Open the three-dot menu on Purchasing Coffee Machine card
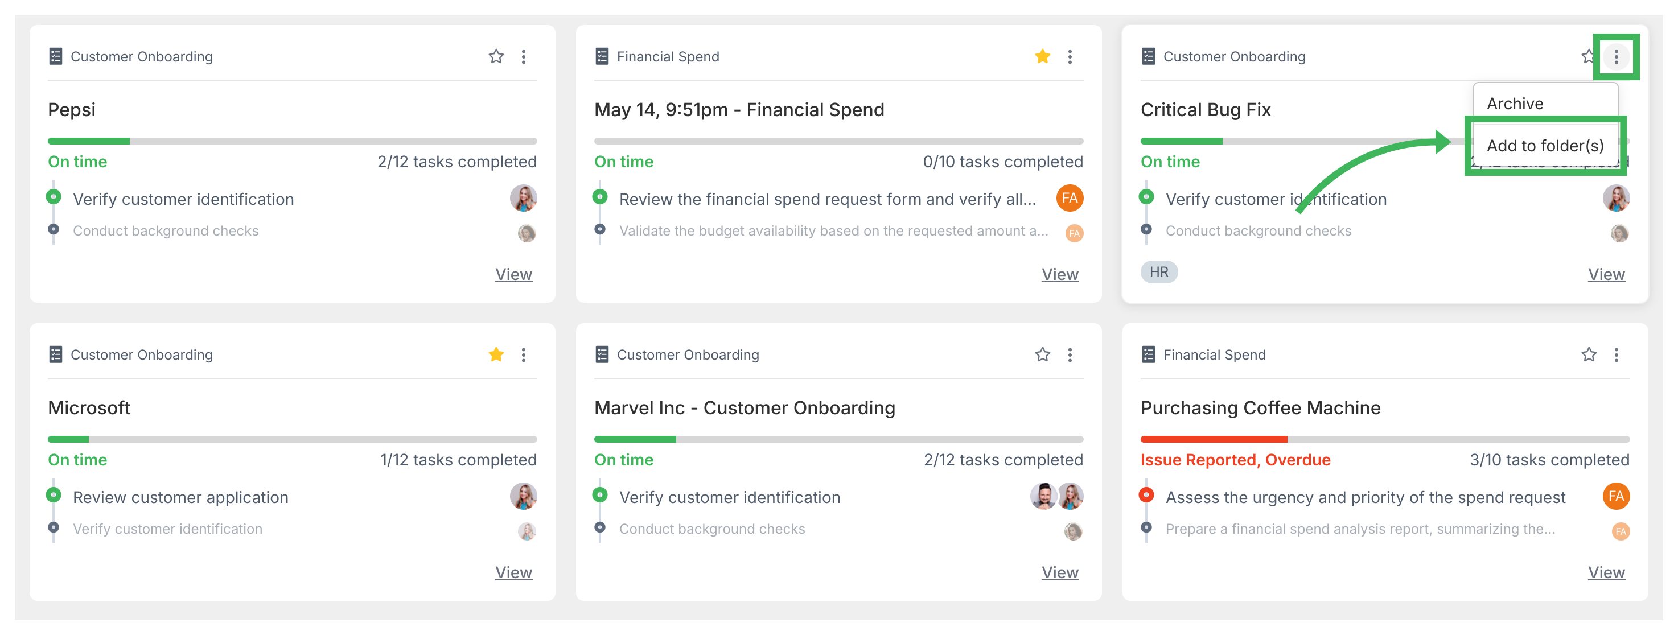Viewport: 1678px width, 635px height. 1616,355
